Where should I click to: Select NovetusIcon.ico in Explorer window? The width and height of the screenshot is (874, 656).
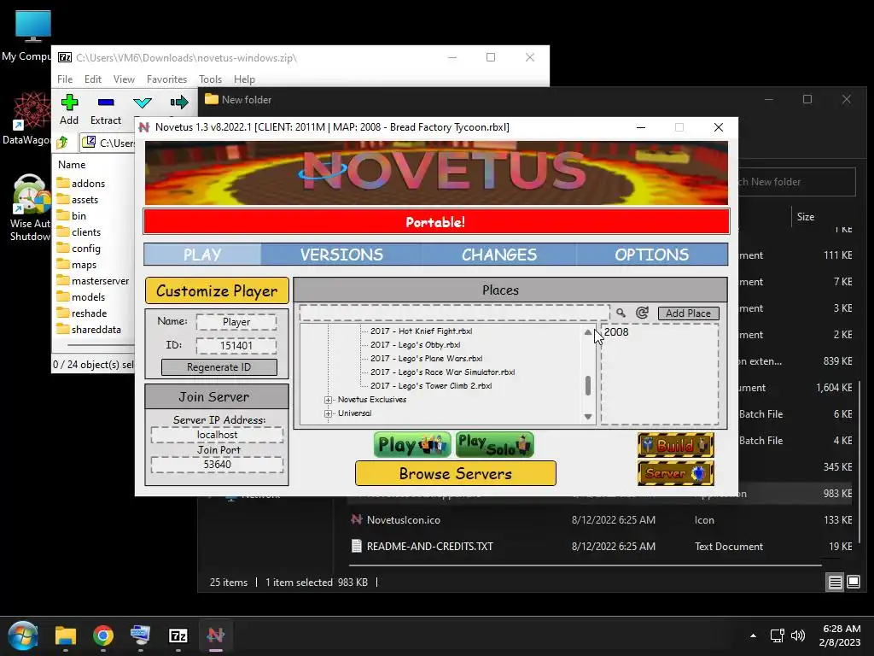click(404, 520)
